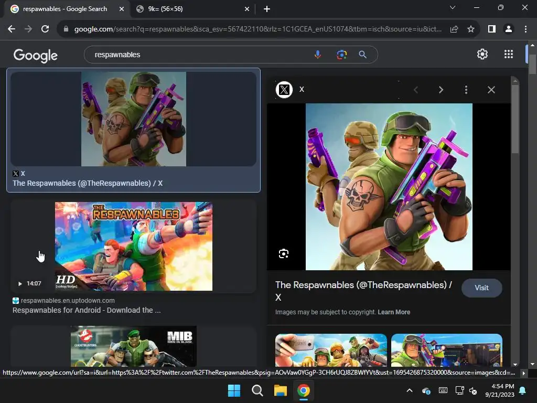Open the Respawnables HD video thumbnail
The image size is (537, 403).
(134, 246)
